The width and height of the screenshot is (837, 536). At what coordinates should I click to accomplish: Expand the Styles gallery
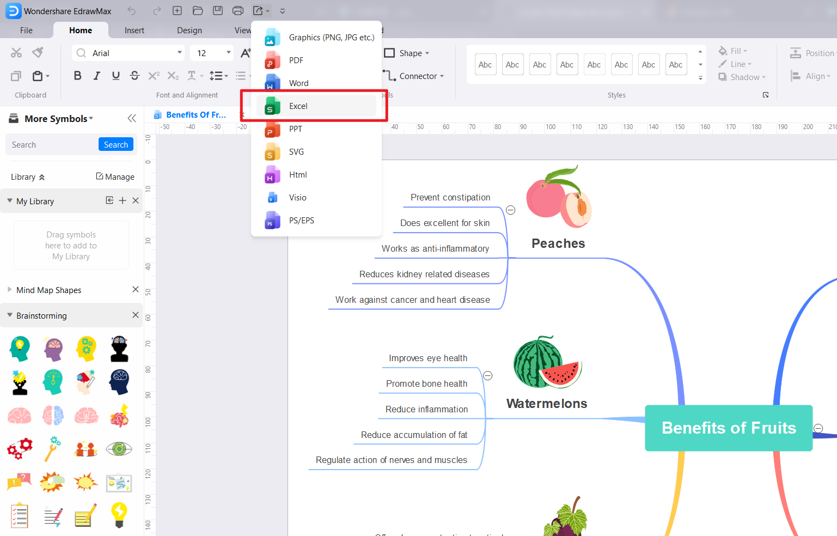pyautogui.click(x=700, y=78)
